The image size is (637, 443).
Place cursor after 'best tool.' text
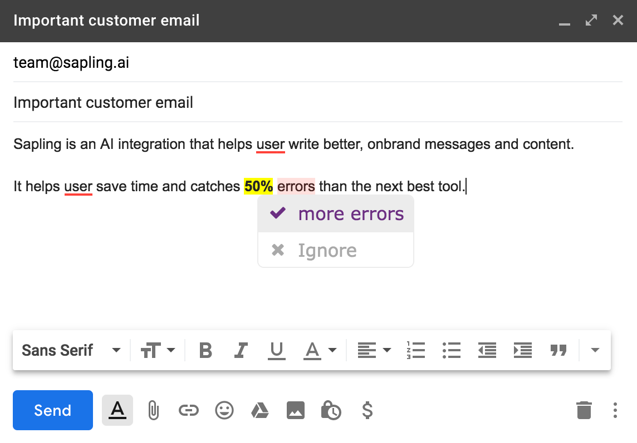(466, 187)
